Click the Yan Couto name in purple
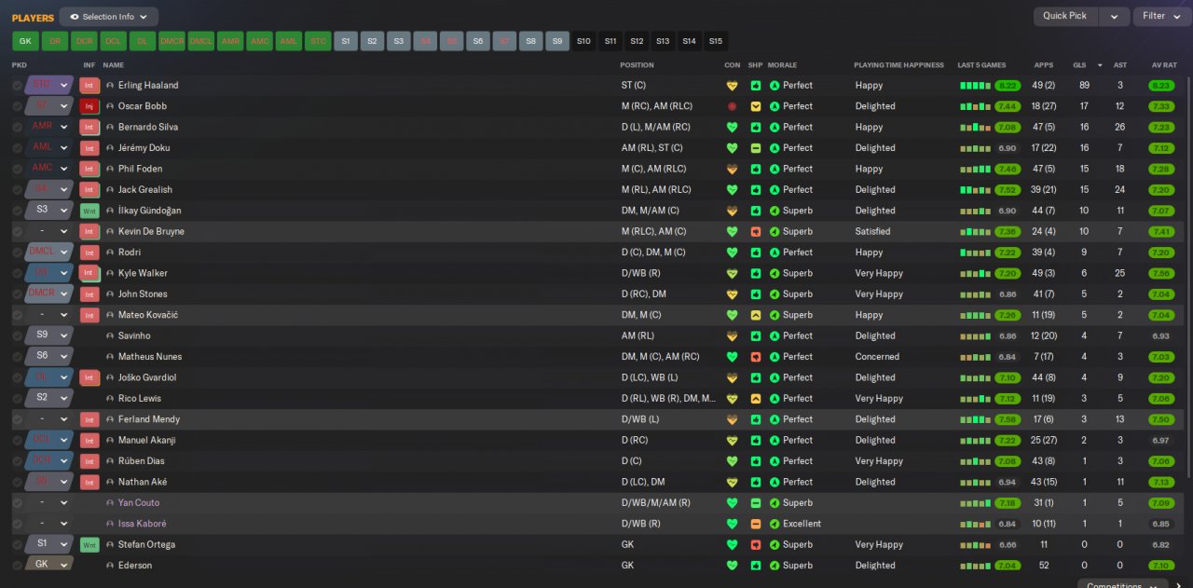 [x=139, y=503]
